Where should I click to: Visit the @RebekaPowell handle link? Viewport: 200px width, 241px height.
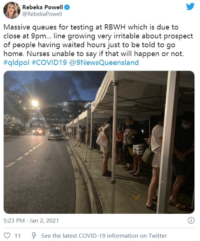coord(42,14)
